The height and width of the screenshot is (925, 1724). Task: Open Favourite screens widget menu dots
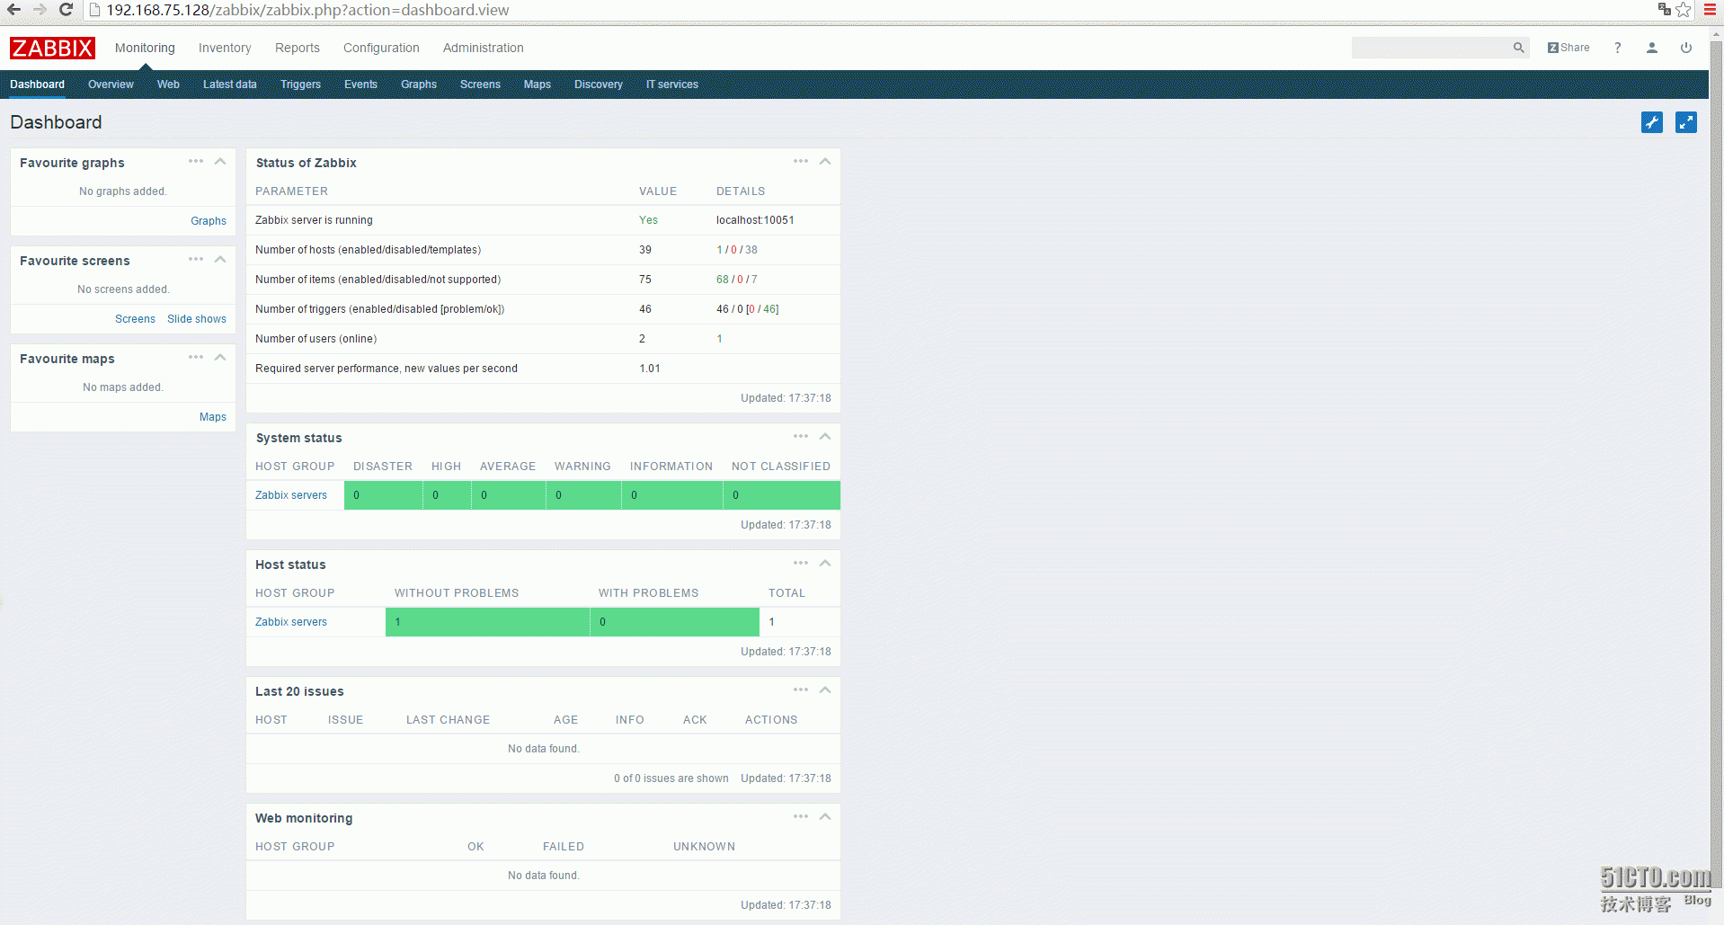point(196,260)
